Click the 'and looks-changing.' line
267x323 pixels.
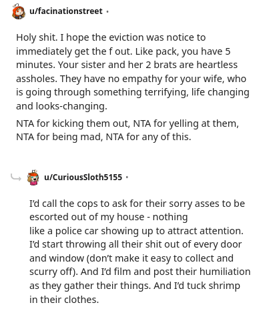point(61,106)
